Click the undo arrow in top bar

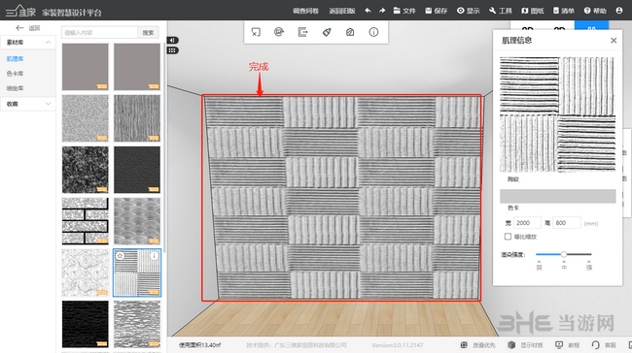tap(368, 11)
